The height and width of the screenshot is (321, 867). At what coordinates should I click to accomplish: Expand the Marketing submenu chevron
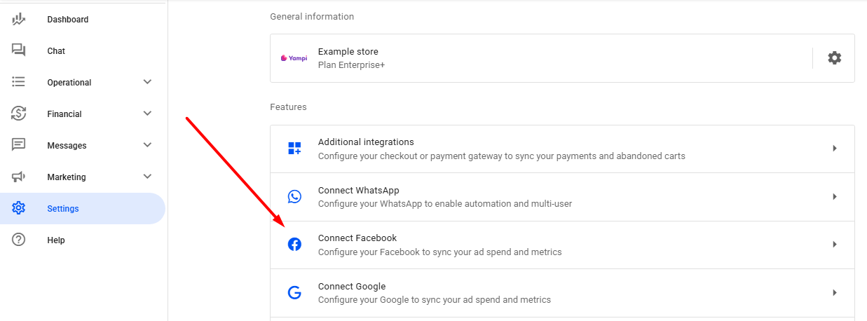click(147, 177)
